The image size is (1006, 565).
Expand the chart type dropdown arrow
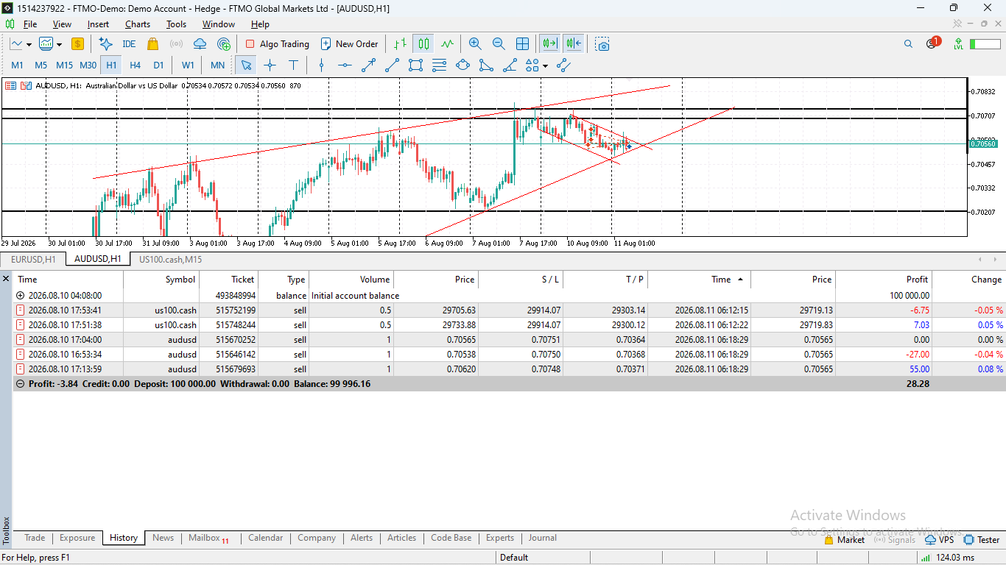29,45
